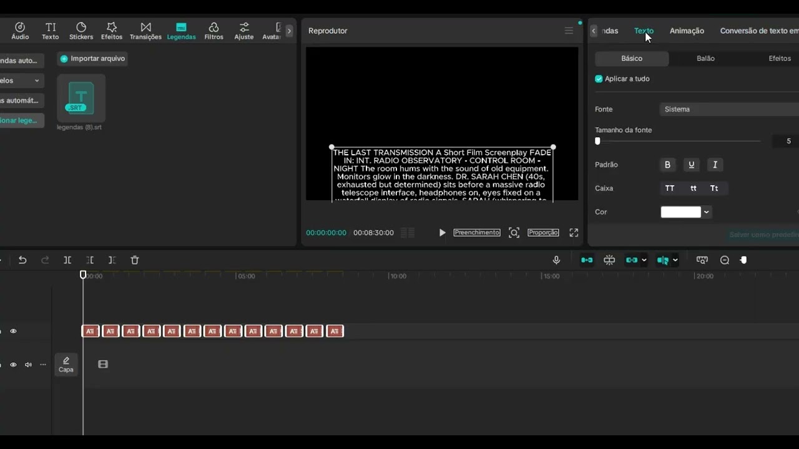Toggle auto snapping in timeline toolbar
799x449 pixels.
pos(609,260)
